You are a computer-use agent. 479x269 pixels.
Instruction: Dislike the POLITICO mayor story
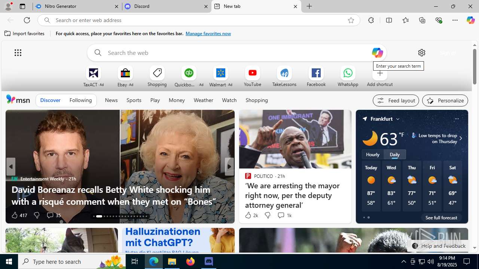point(268,215)
